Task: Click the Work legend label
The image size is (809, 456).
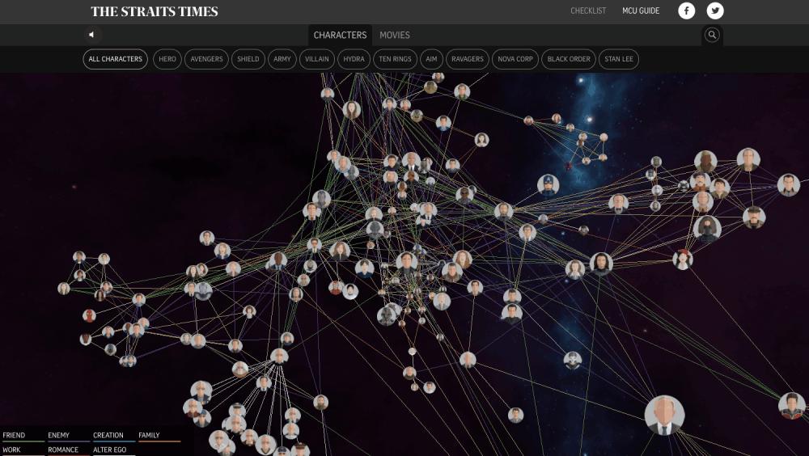Action: pos(11,450)
